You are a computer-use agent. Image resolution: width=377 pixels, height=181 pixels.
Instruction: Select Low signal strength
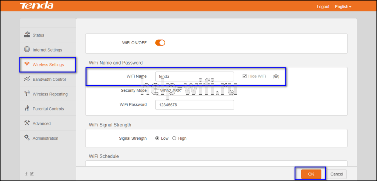[157, 138]
